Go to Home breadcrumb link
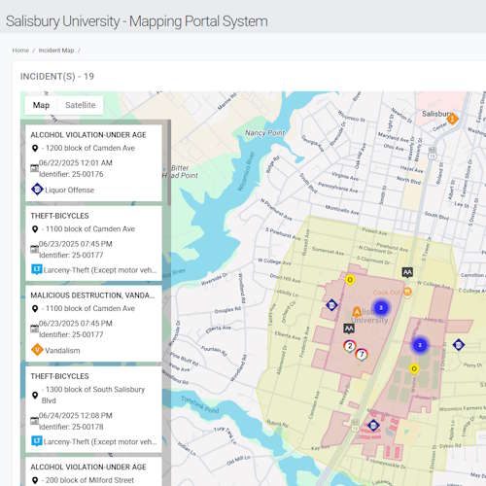 (20, 51)
